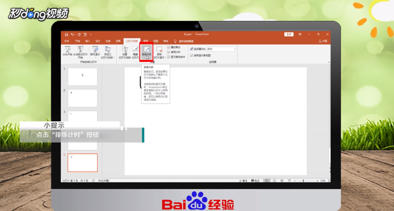Switch to Slide Sorter view icon
Image resolution: width=394 pixels, height=211 pixels.
tap(274, 180)
